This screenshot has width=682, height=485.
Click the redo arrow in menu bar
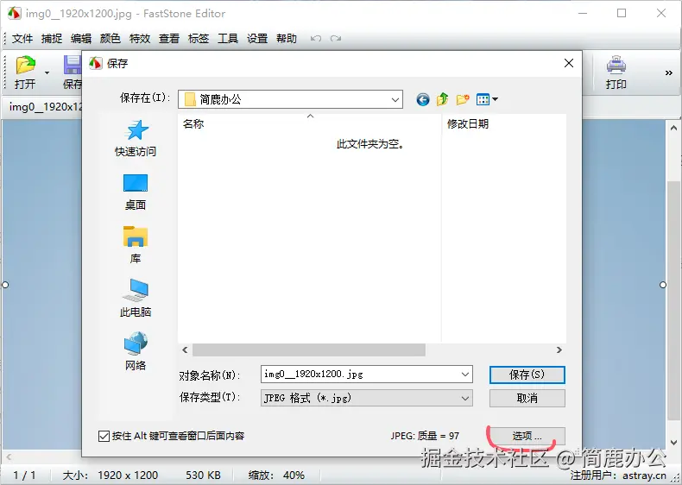[335, 39]
